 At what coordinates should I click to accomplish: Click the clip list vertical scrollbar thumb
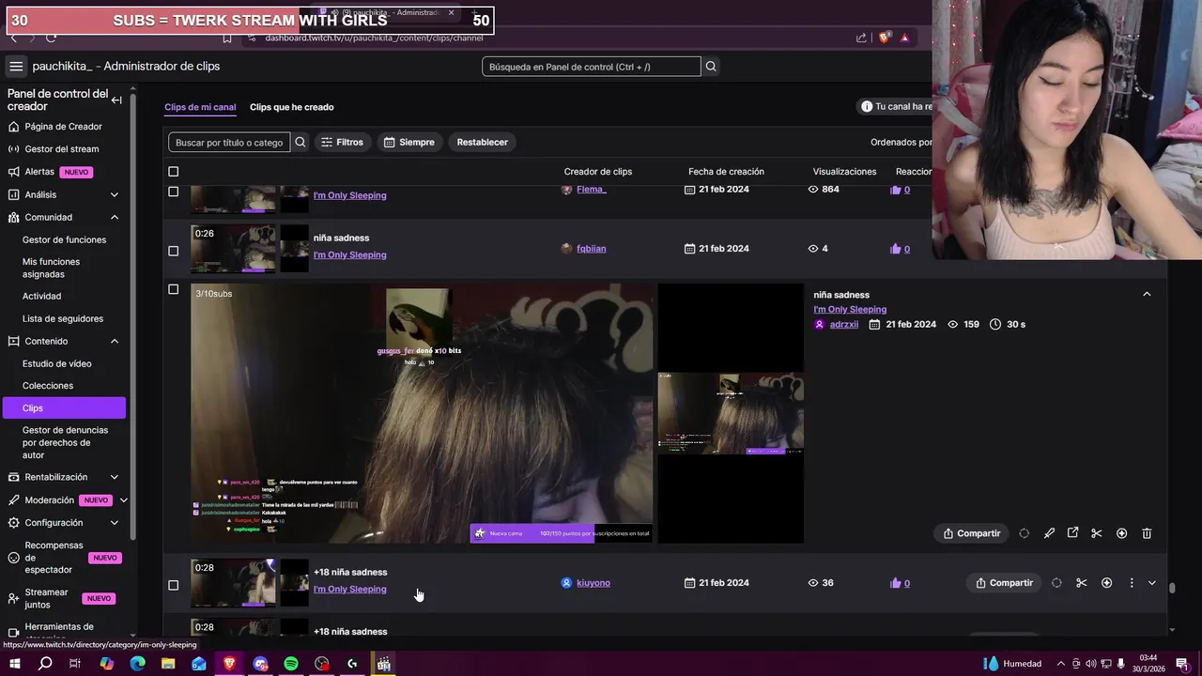point(1172,589)
